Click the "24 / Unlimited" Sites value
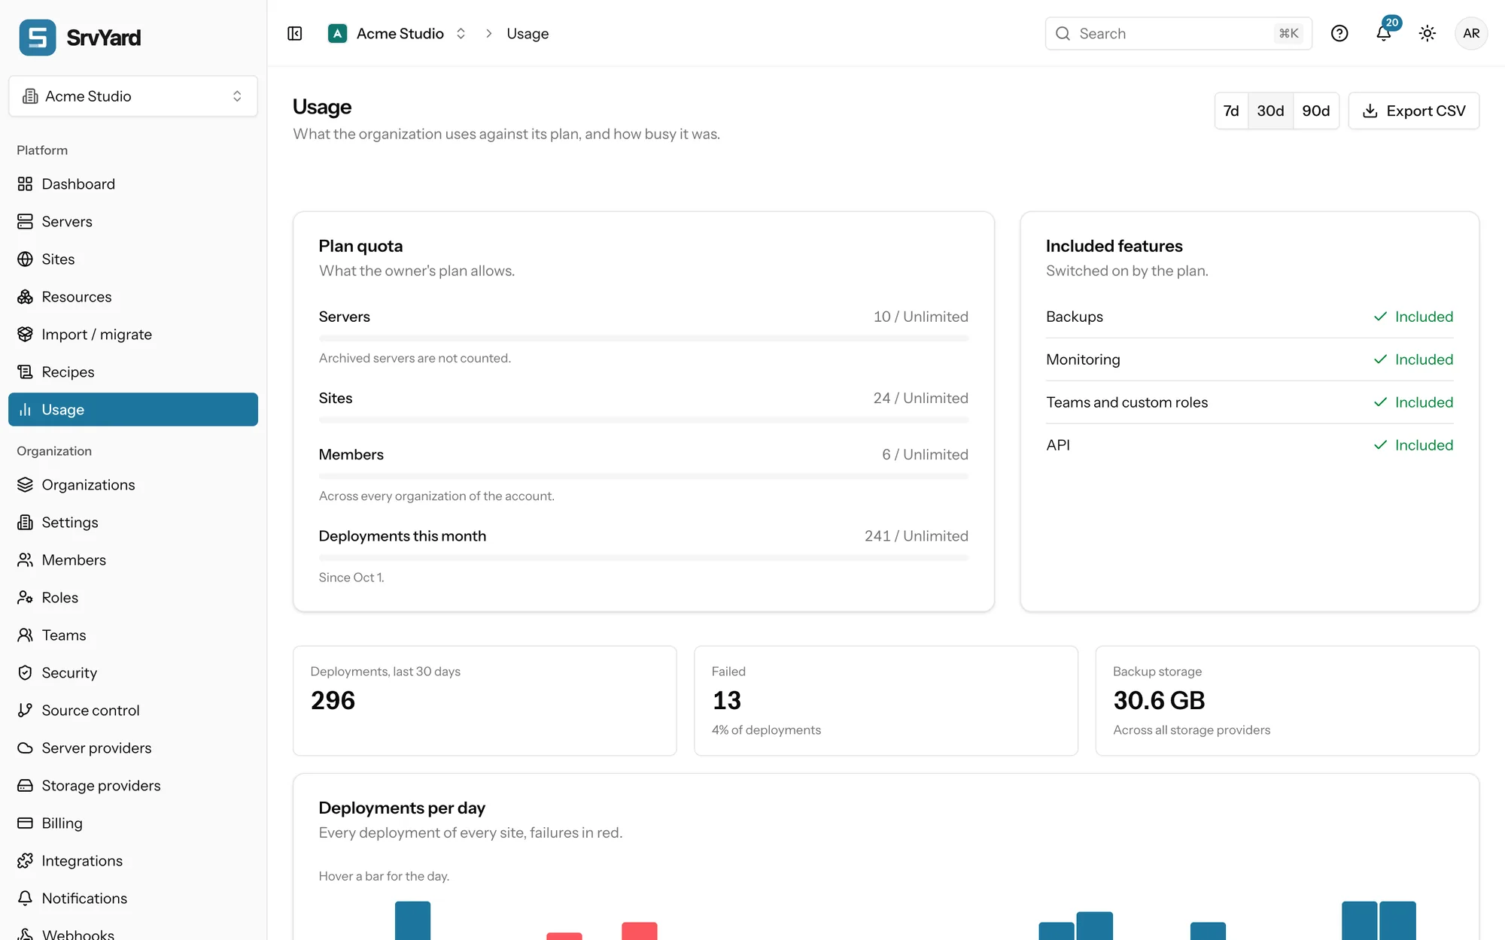Viewport: 1505px width, 940px height. (x=920, y=399)
